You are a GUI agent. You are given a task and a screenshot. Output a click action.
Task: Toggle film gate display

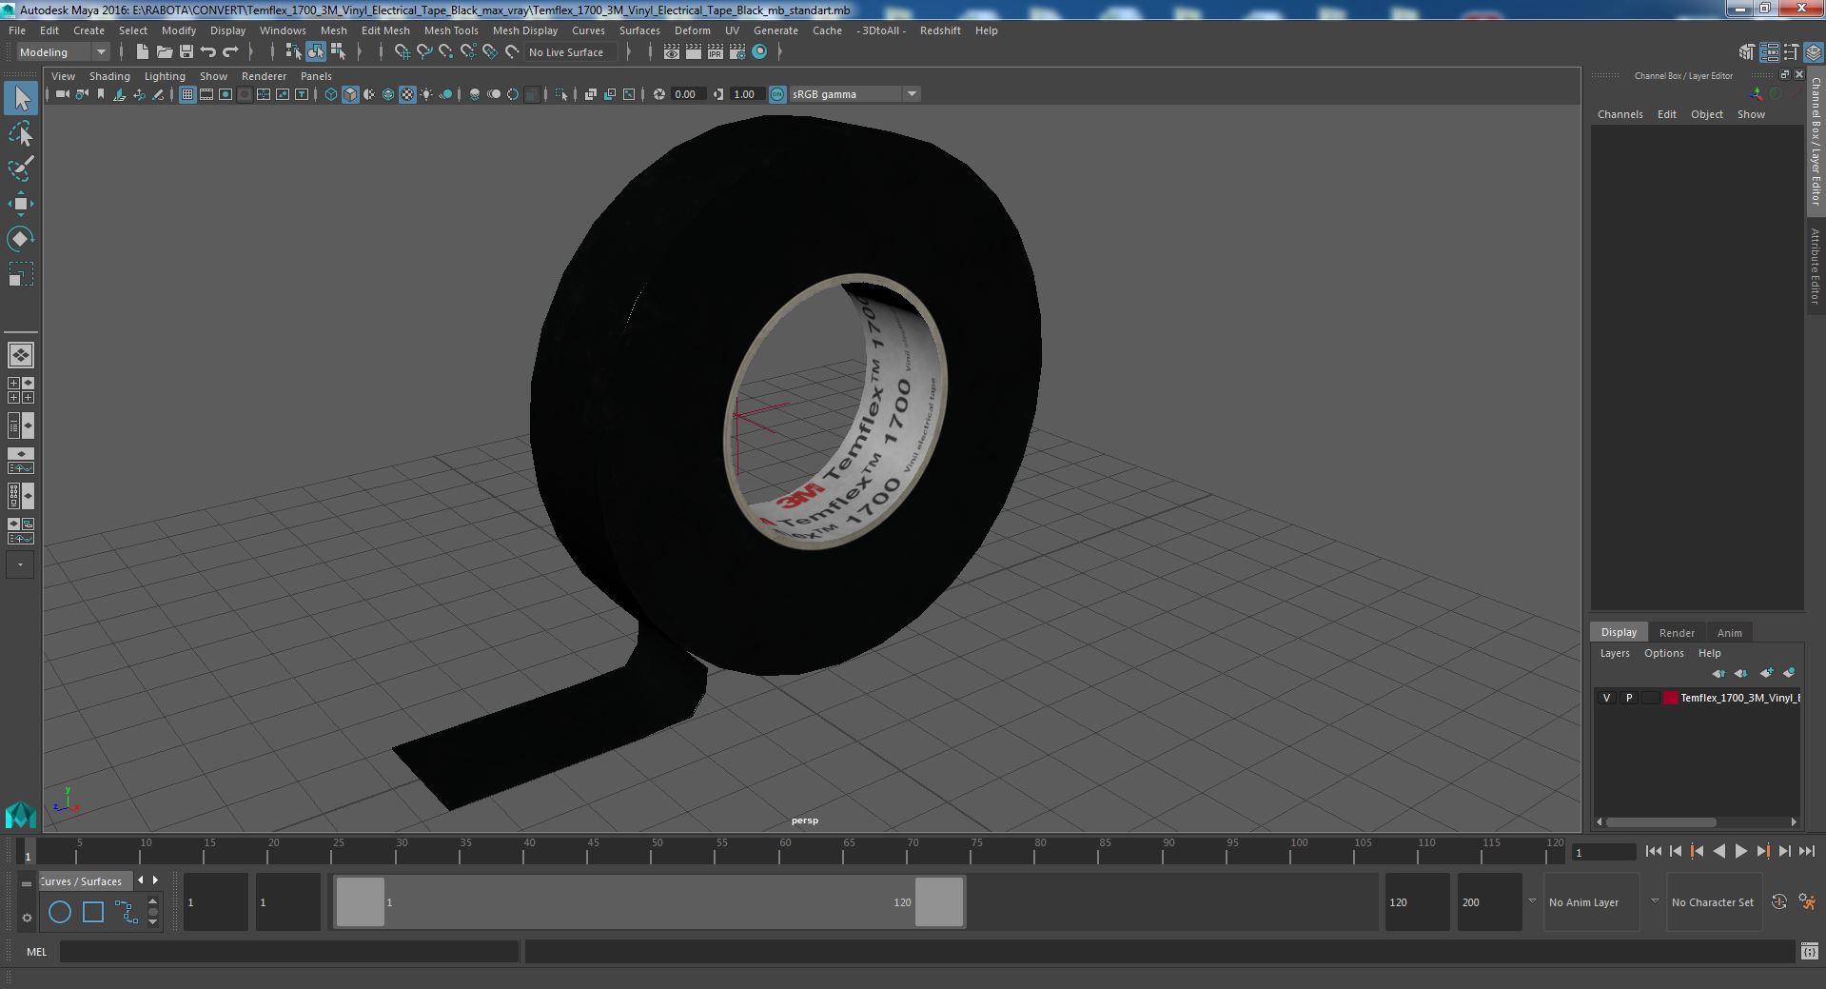206,94
